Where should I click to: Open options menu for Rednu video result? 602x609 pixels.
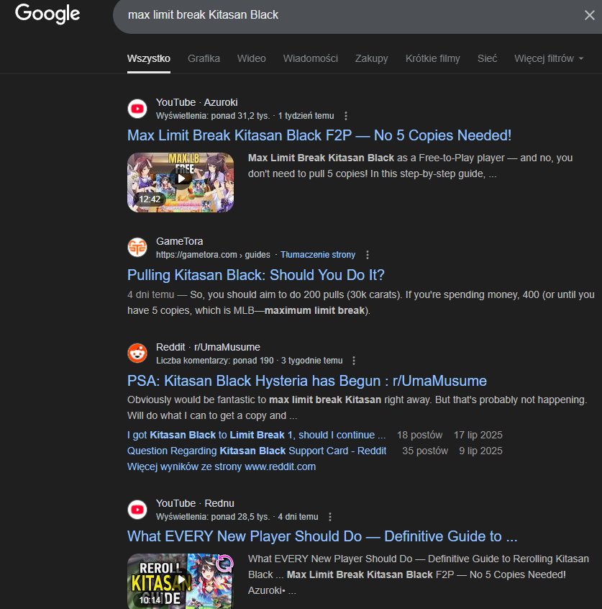point(330,517)
